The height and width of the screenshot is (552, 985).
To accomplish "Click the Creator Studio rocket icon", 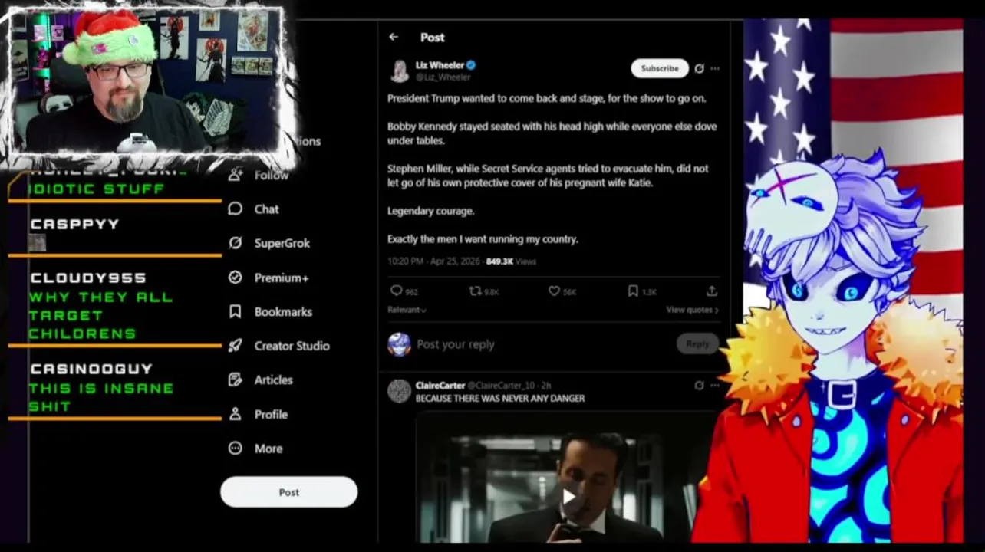I will (236, 346).
